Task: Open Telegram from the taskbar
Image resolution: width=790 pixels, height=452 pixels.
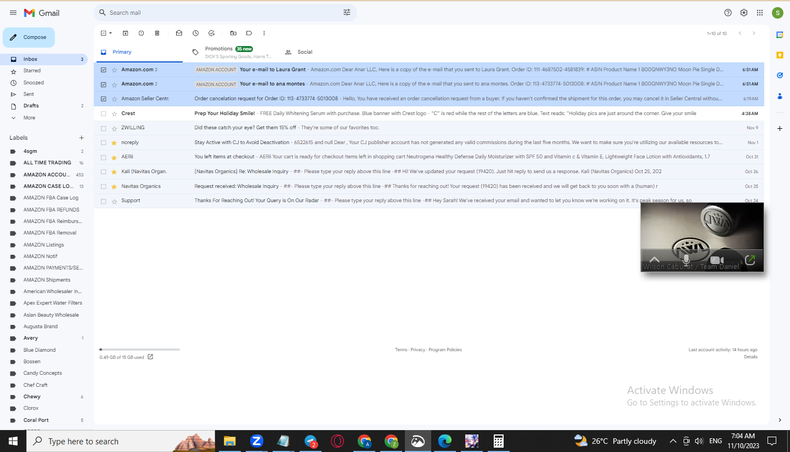Action: click(x=311, y=441)
